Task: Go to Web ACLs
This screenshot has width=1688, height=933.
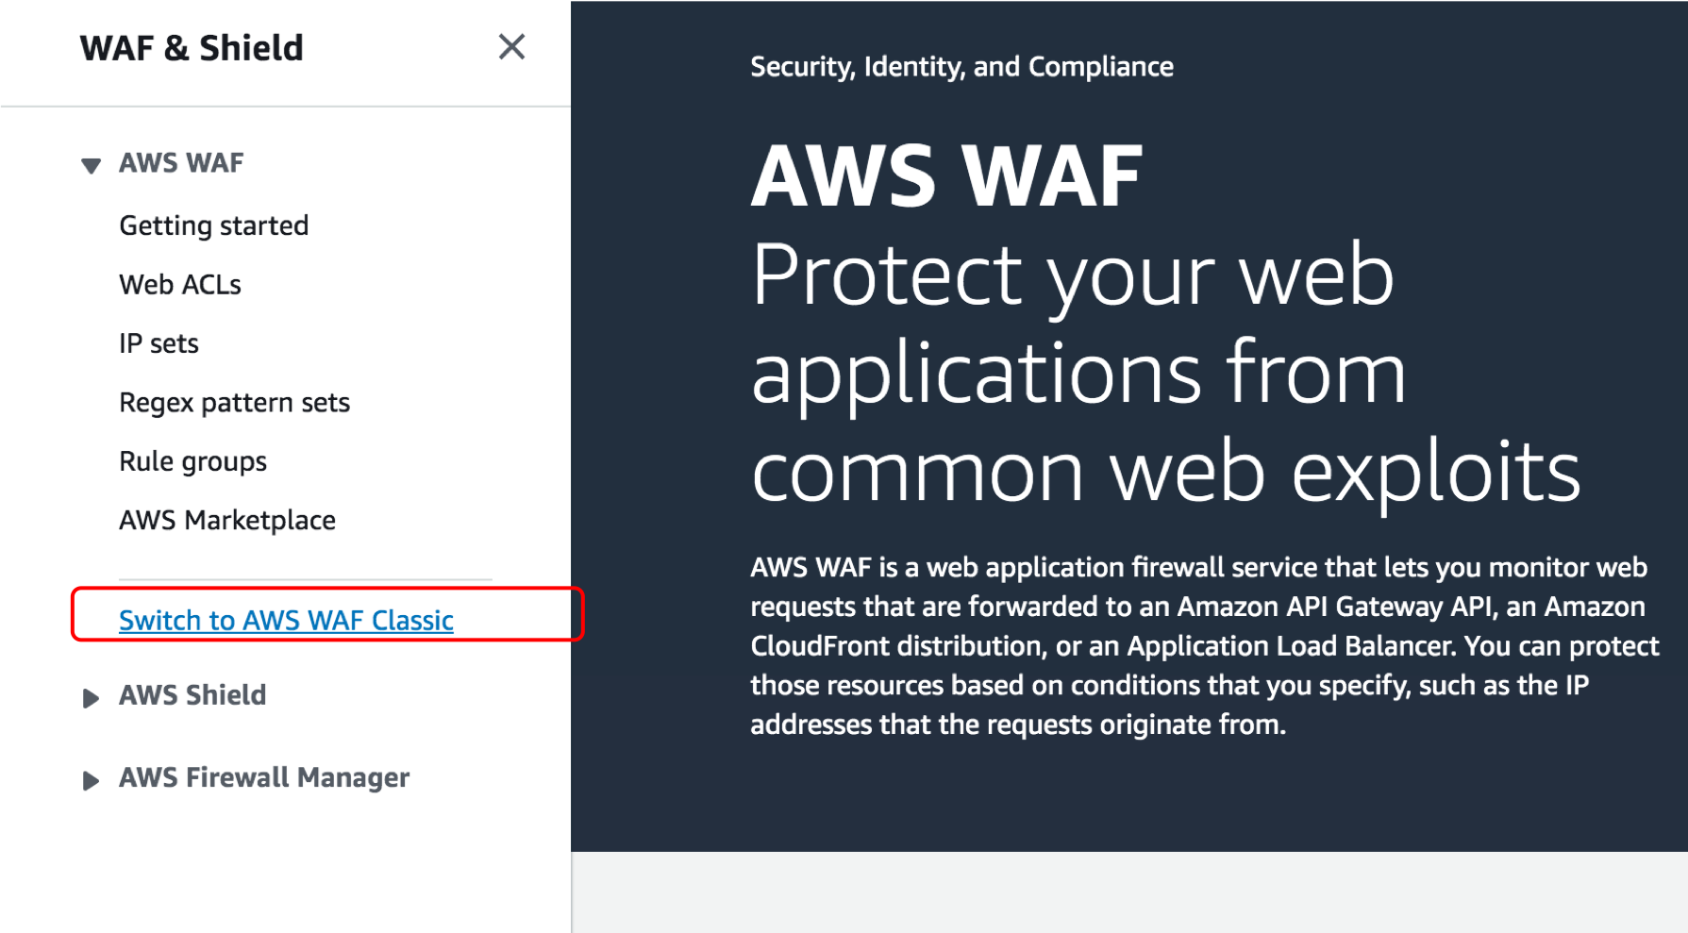Action: coord(180,284)
